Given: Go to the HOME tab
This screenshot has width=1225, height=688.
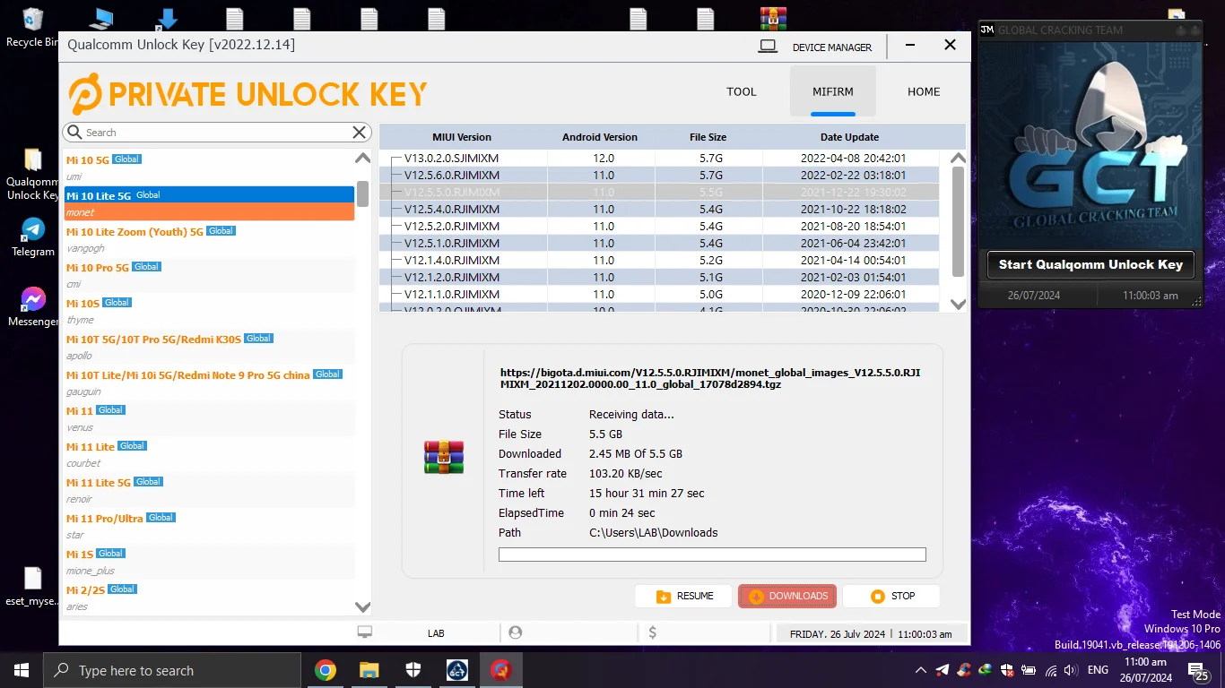Looking at the screenshot, I should (924, 91).
